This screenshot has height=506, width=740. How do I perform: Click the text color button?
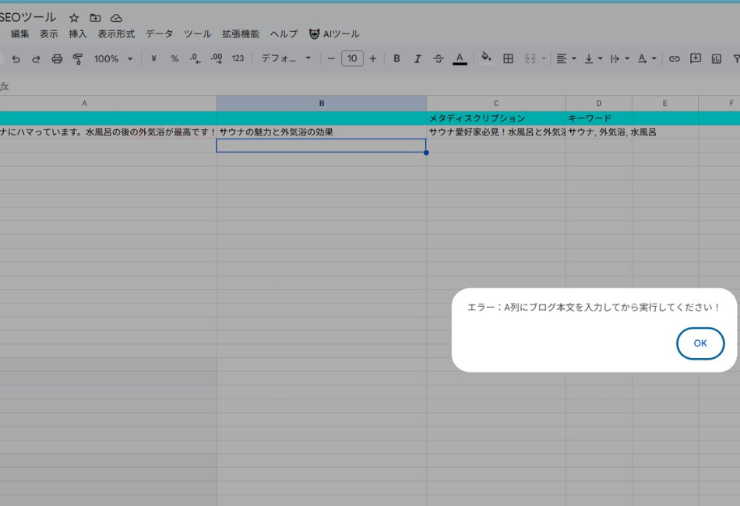pos(460,58)
